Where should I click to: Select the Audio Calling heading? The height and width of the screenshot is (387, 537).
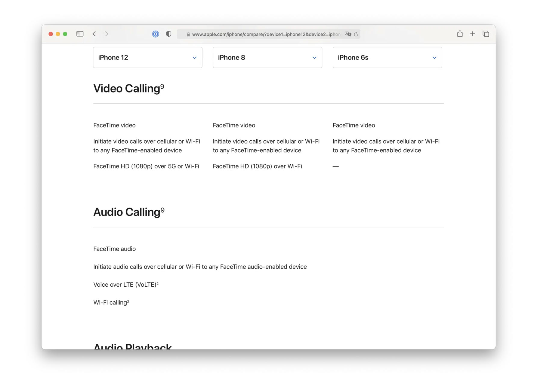pos(127,212)
